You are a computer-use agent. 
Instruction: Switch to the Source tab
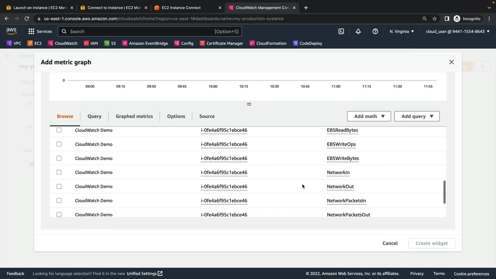pos(207,116)
